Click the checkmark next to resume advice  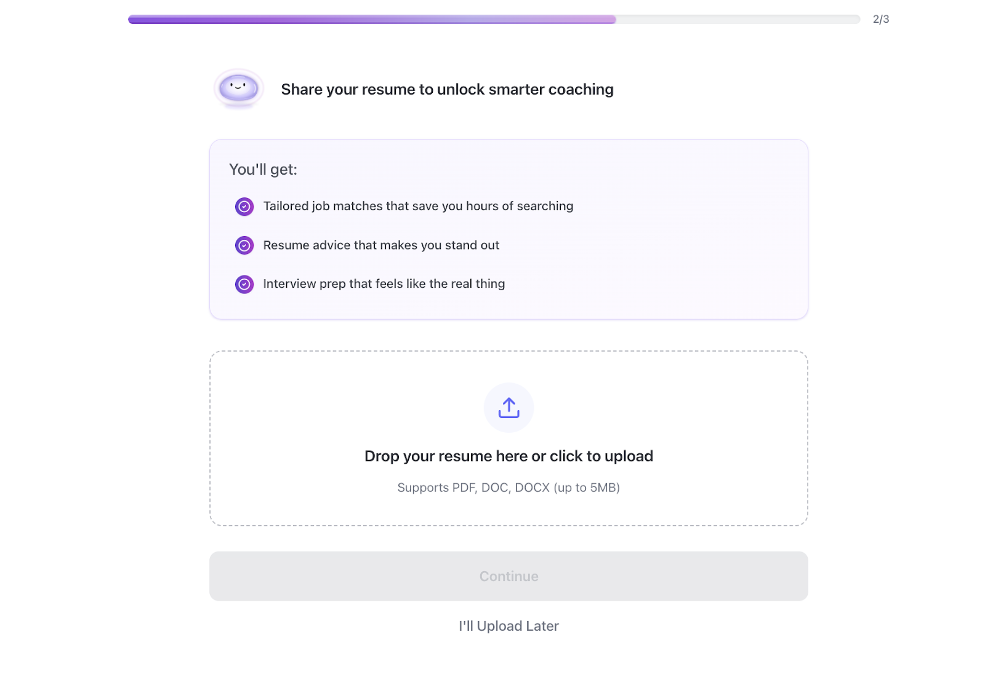tap(244, 245)
